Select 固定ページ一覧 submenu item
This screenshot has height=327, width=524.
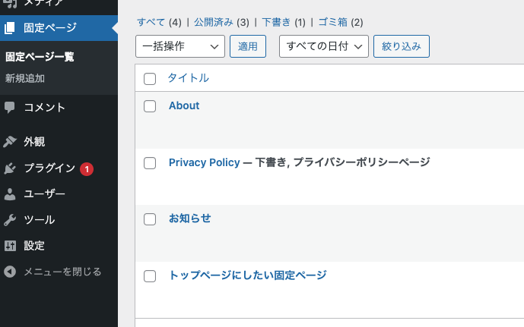tap(40, 57)
